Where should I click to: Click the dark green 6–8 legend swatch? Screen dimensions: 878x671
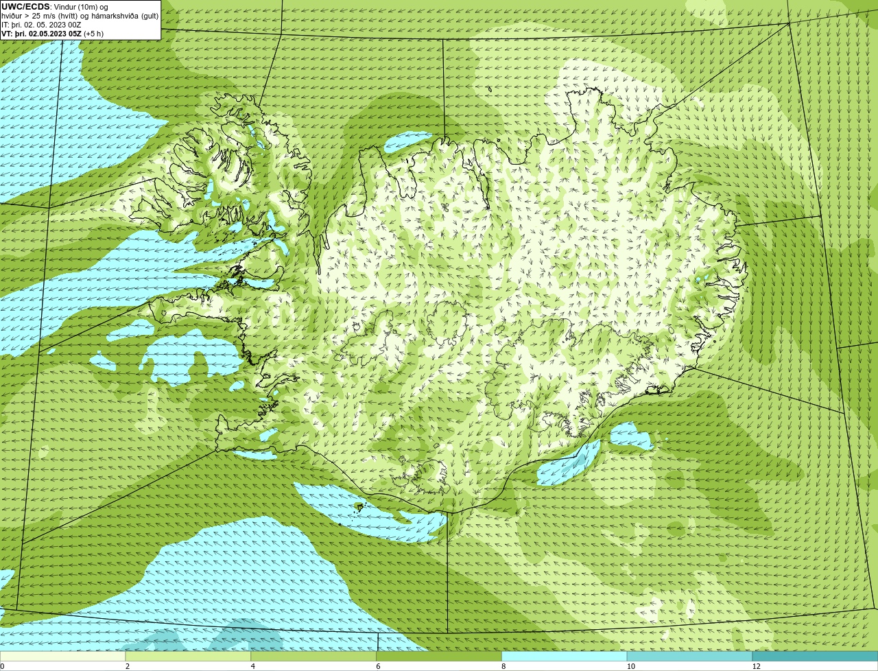439,657
